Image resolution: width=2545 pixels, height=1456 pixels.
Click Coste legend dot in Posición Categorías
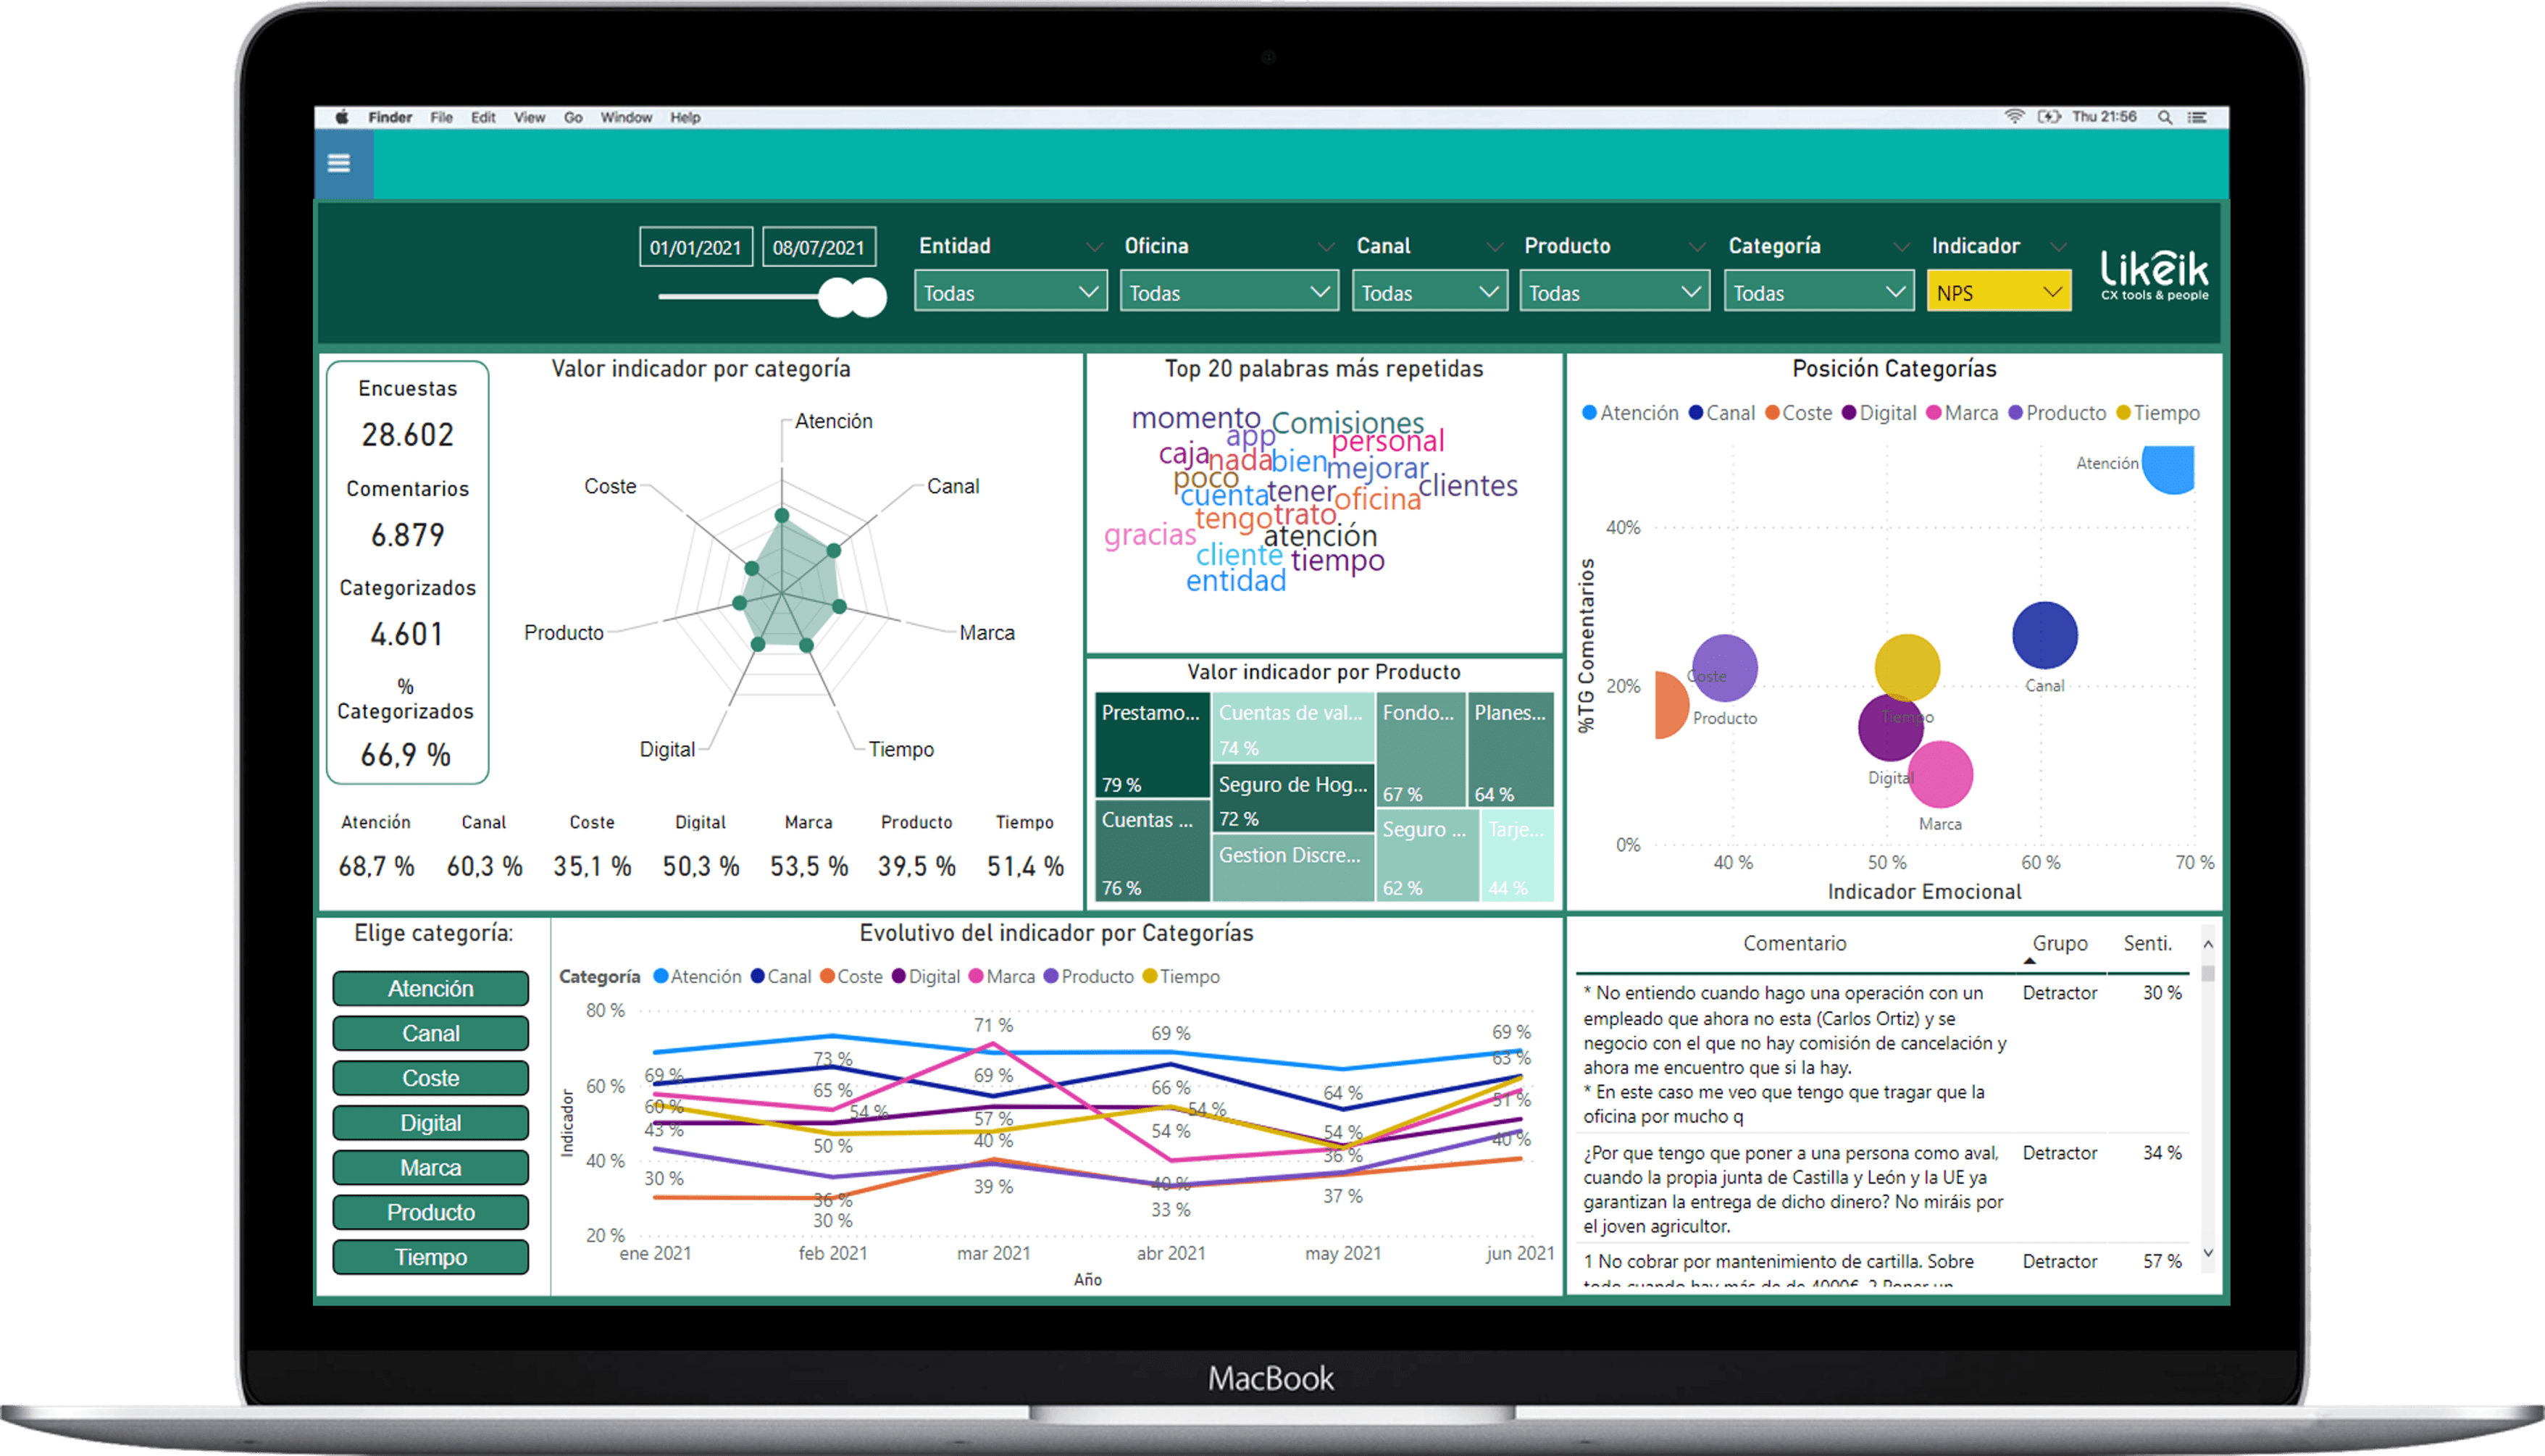tap(1772, 413)
